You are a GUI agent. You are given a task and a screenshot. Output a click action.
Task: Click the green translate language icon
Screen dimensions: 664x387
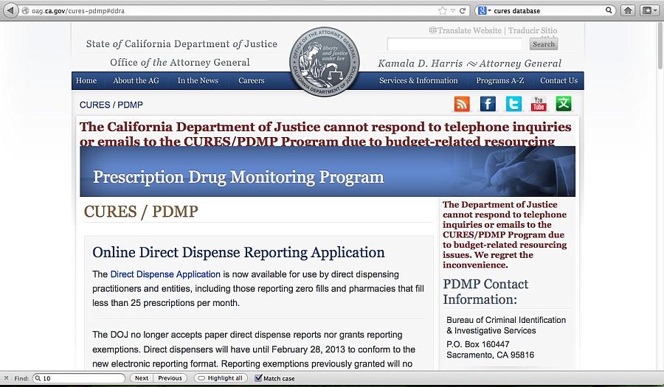pos(563,104)
